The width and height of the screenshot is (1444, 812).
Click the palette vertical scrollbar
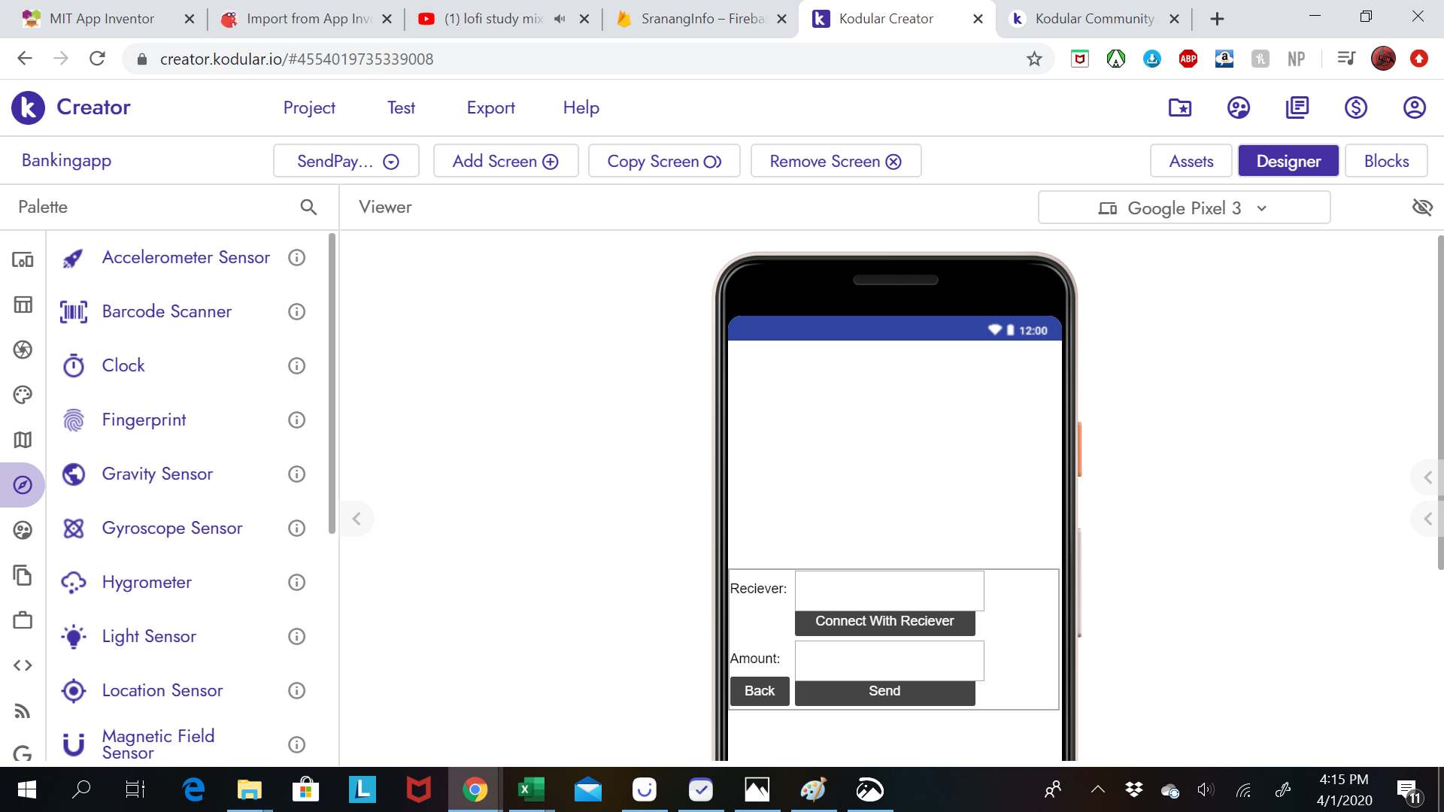pos(332,383)
